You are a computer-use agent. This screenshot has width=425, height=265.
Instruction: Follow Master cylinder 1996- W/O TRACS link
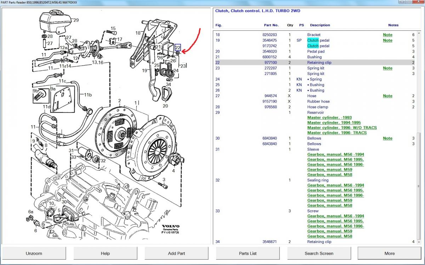(x=342, y=128)
